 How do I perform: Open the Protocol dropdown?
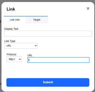14,59
